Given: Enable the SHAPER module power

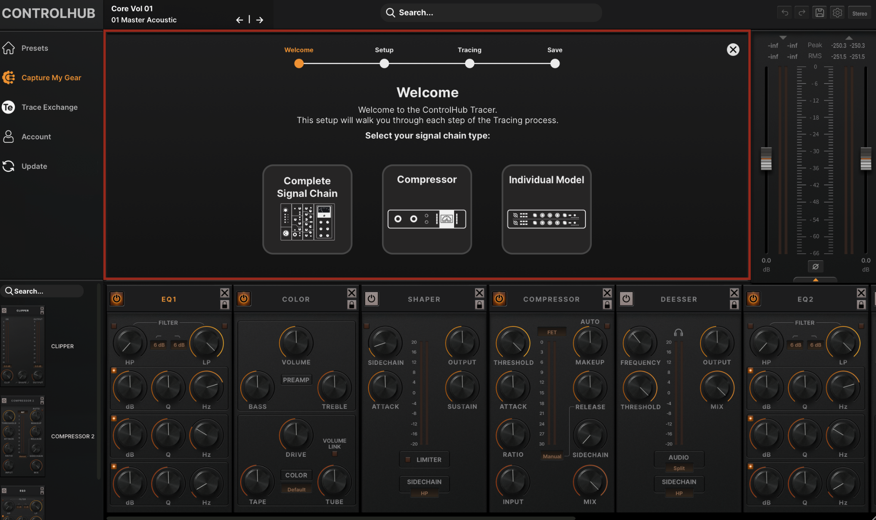Looking at the screenshot, I should 372,299.
